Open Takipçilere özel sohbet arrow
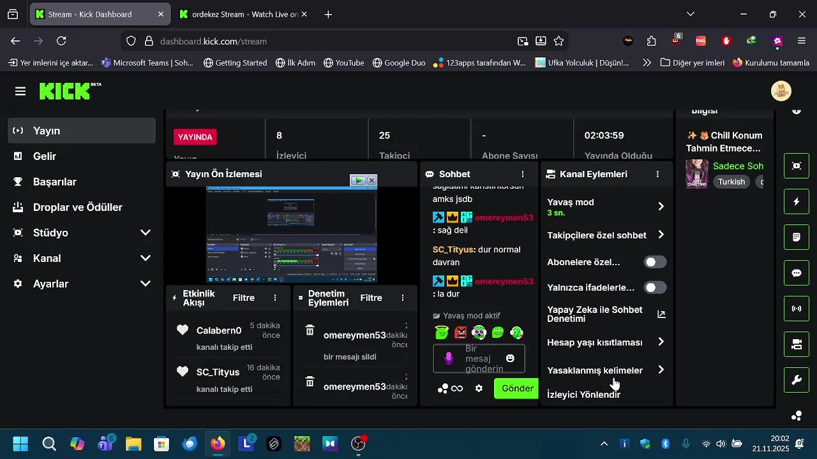 coord(661,235)
